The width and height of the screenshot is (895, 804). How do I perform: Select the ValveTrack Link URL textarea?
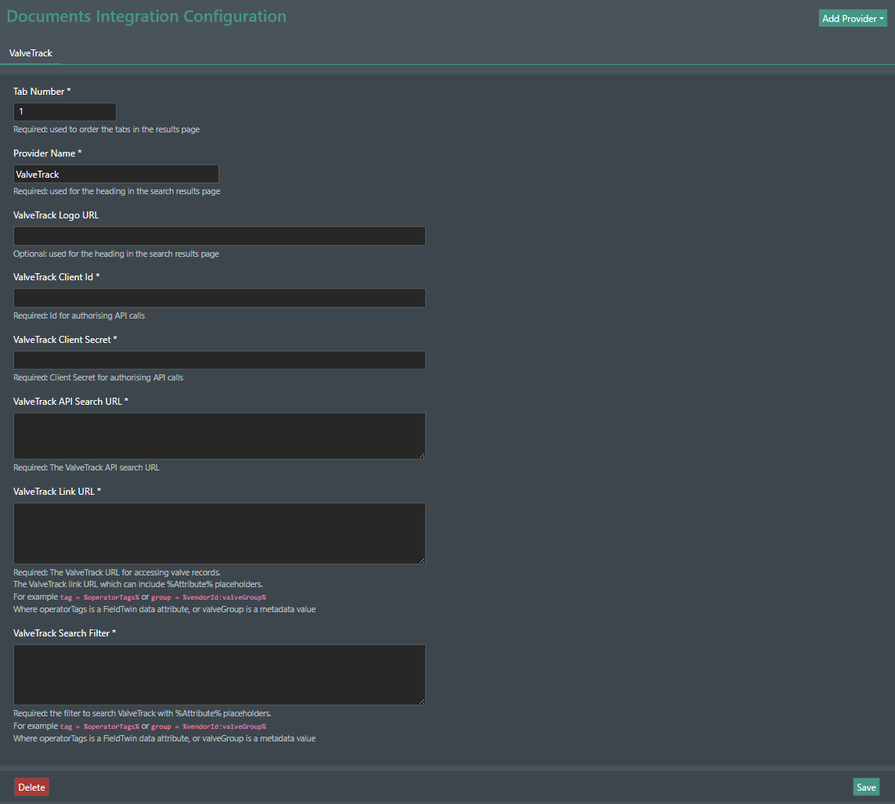point(219,532)
